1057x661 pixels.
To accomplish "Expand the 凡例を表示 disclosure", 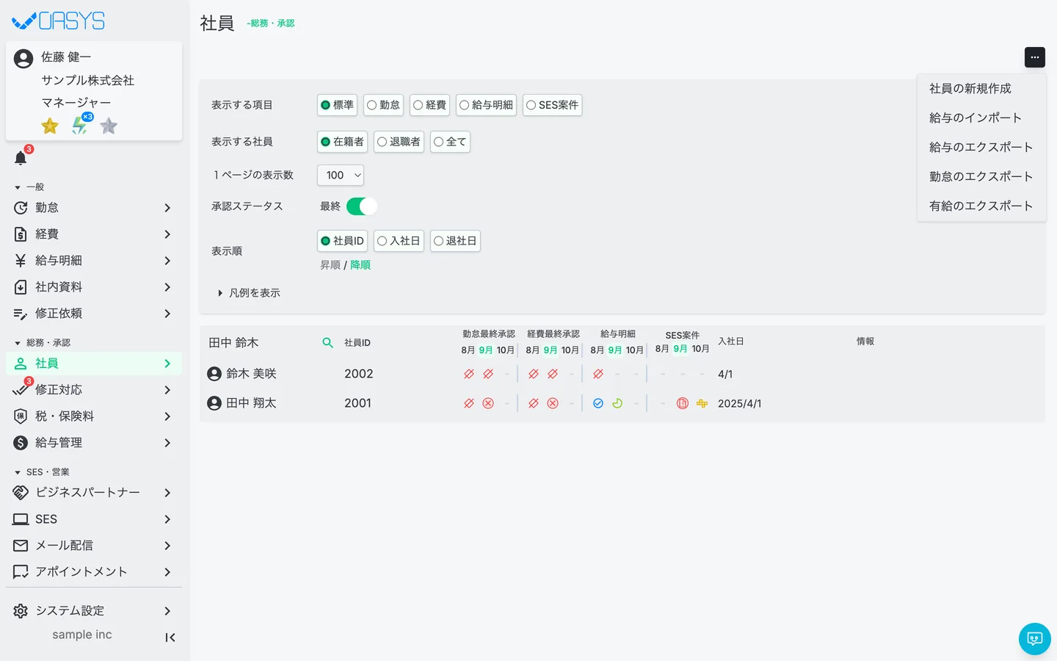I will tap(249, 293).
